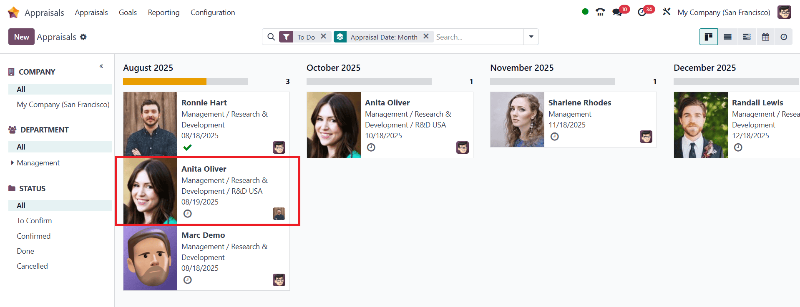Viewport: 800px width, 307px height.
Task: Filter by Confirmed status
Action: point(33,236)
